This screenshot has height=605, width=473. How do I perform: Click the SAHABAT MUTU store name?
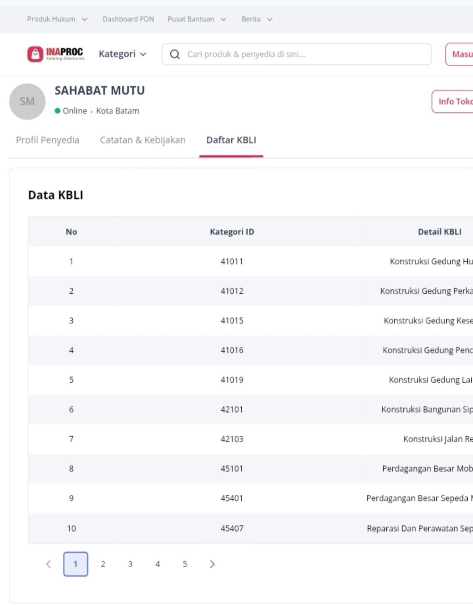pos(99,91)
